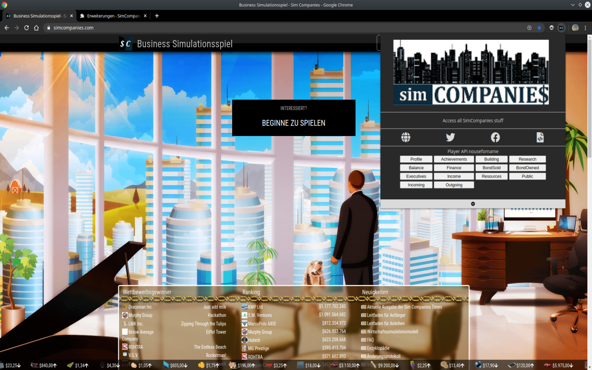Image resolution: width=592 pixels, height=370 pixels.
Task: Open Chrome's three-dot menu
Action: (586, 28)
